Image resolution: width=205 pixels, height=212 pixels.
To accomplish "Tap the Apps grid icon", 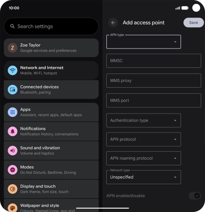I will pos(13,112).
